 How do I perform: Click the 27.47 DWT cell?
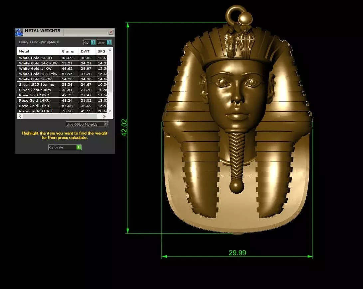pos(87,95)
